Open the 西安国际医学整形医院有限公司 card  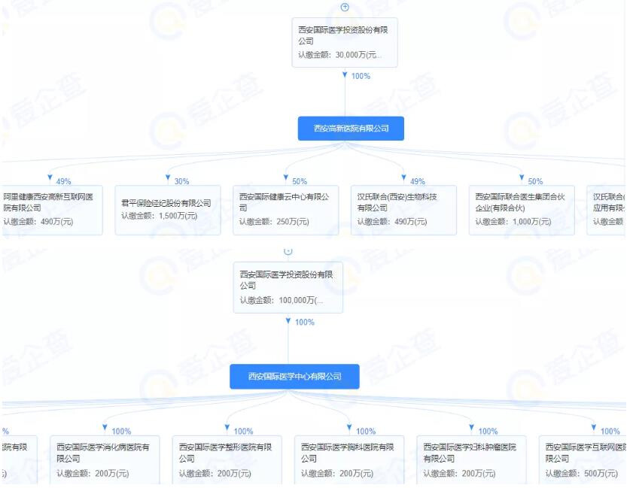[x=227, y=460]
